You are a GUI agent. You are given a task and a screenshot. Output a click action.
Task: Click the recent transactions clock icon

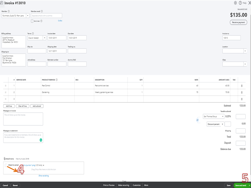[2, 3]
